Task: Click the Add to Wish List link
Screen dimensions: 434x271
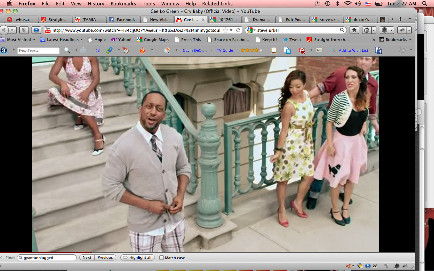Action: click(353, 50)
